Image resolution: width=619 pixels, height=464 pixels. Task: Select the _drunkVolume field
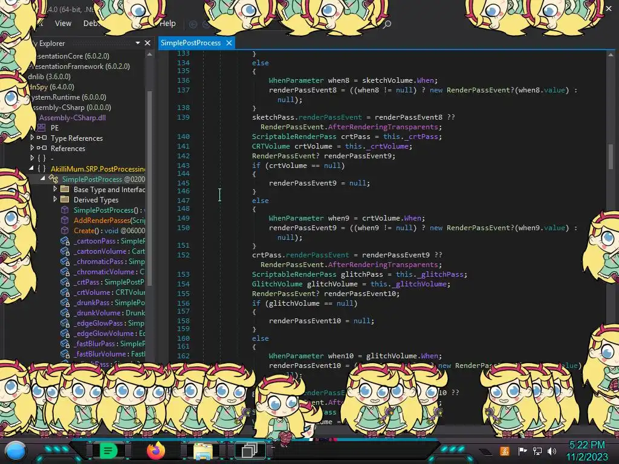click(109, 312)
